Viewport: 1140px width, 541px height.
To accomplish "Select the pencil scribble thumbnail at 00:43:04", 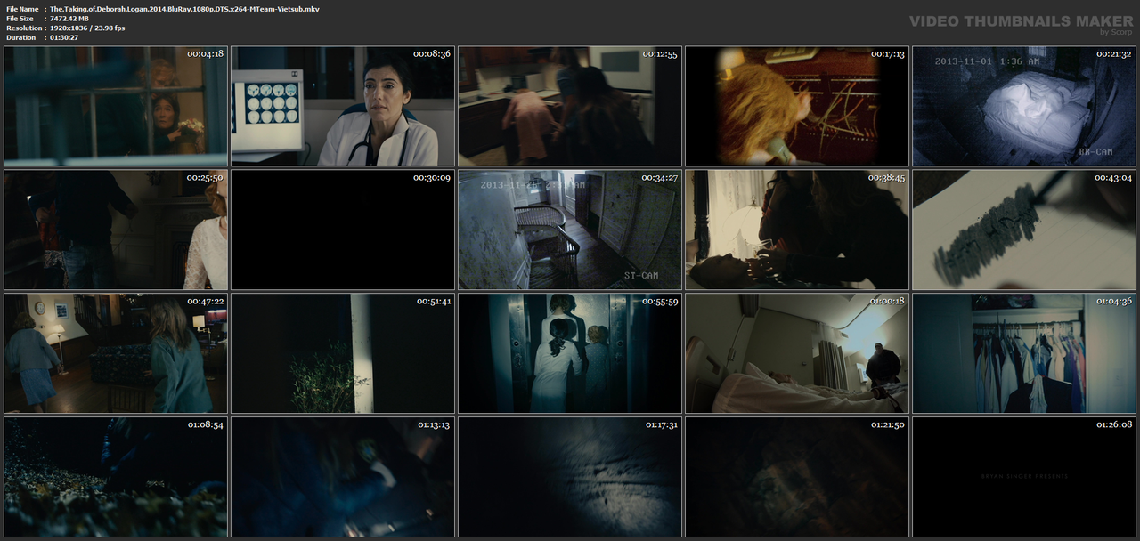I will point(1024,230).
